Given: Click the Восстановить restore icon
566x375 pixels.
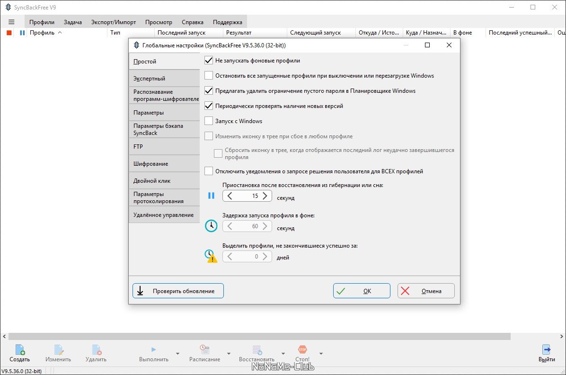Looking at the screenshot, I should click(x=257, y=350).
